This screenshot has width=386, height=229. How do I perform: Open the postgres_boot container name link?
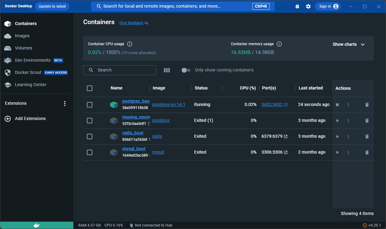136,101
